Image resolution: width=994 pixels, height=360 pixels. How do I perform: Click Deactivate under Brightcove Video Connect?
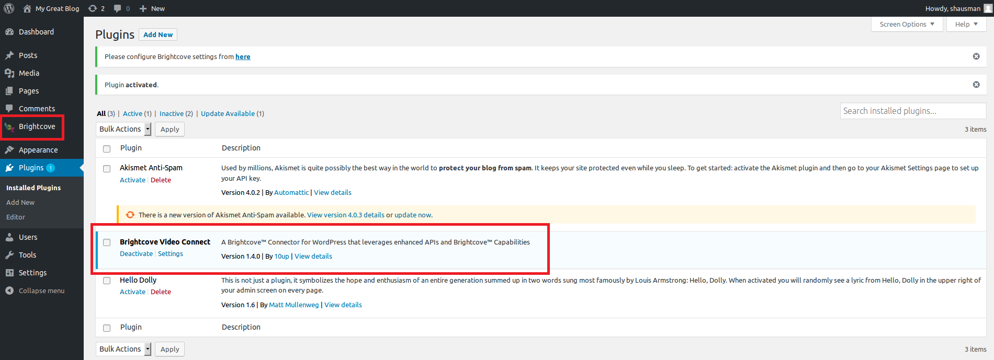(x=136, y=254)
